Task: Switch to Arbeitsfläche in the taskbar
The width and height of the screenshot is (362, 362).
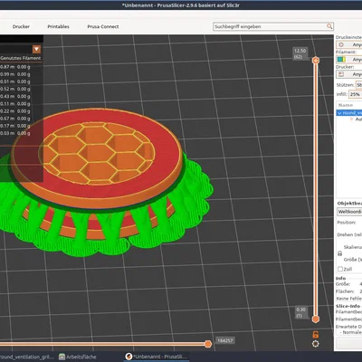Action: [x=78, y=357]
